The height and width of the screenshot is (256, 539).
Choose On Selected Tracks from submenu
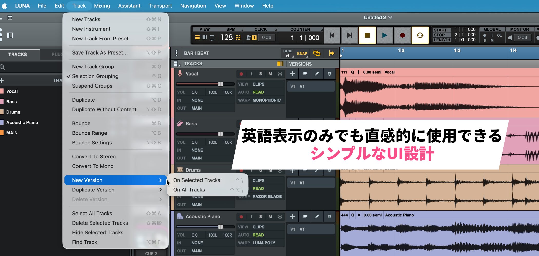click(x=197, y=180)
